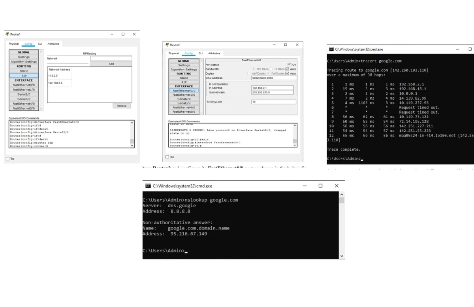This screenshot has height=307, width=474.
Task: Open FastEthernet5/0 in RIP Routing window sidebar
Action: pos(24,108)
